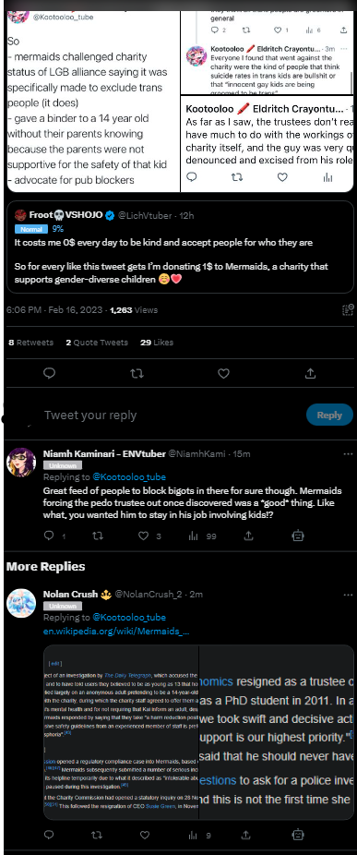
Task: Retweet Nolan Crush's reply
Action: tap(97, 835)
